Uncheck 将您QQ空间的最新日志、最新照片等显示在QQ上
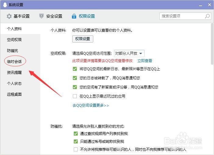Screen dimensions: 214x155 (x=75, y=69)
